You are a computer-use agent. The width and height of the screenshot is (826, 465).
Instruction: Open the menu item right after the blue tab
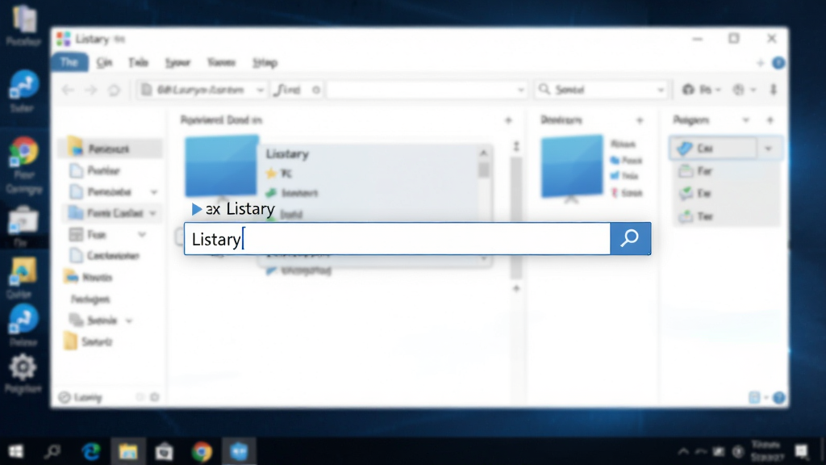(x=104, y=63)
